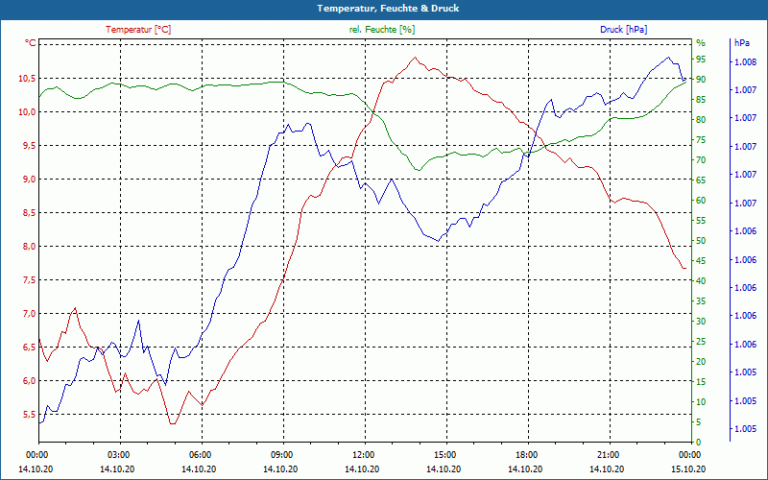The width and height of the screenshot is (768, 480).
Task: Click the '75' humidity axis value
Action: click(x=701, y=140)
